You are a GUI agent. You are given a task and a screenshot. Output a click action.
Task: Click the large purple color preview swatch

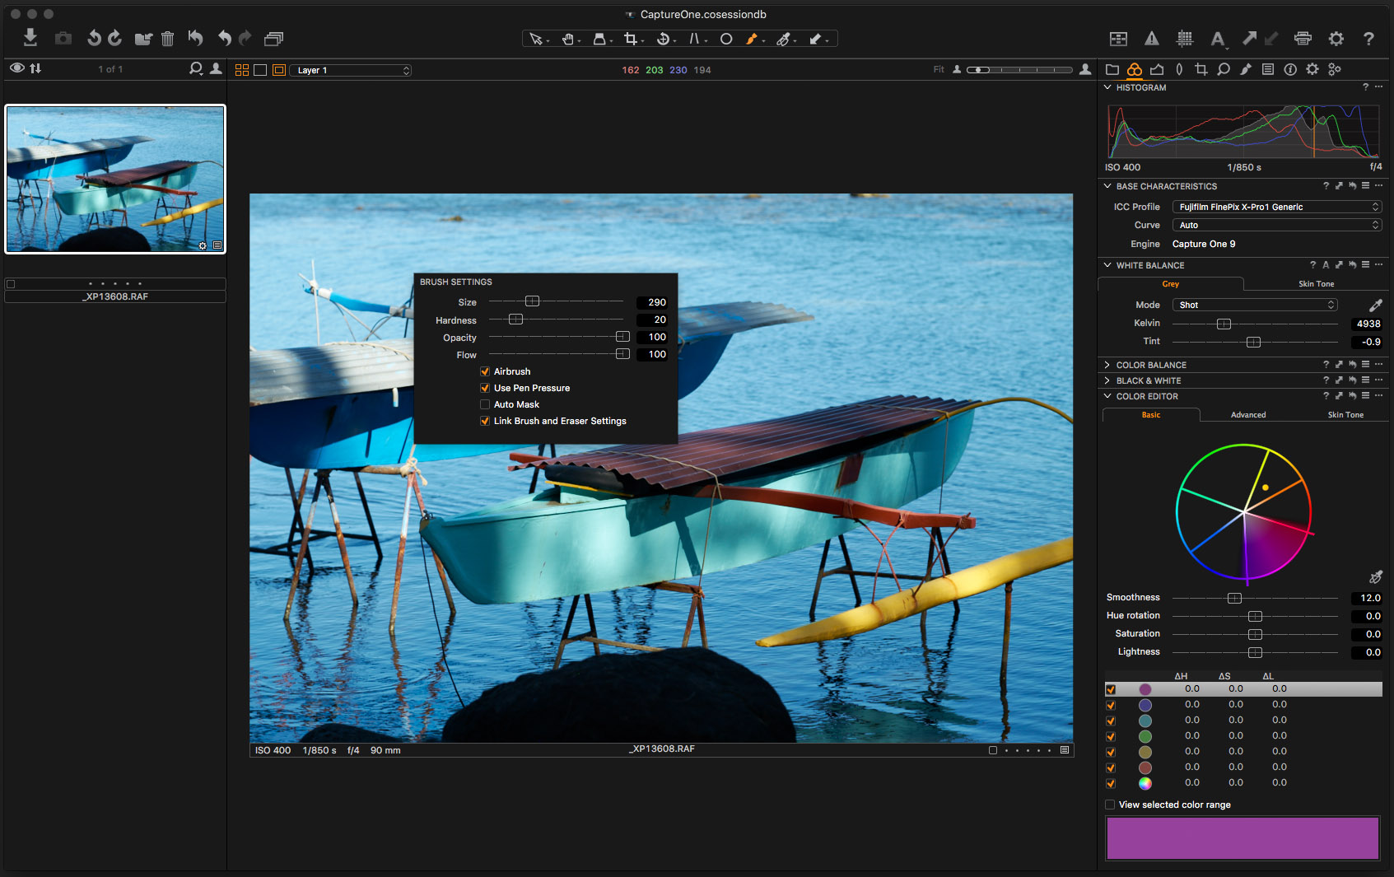(1242, 838)
